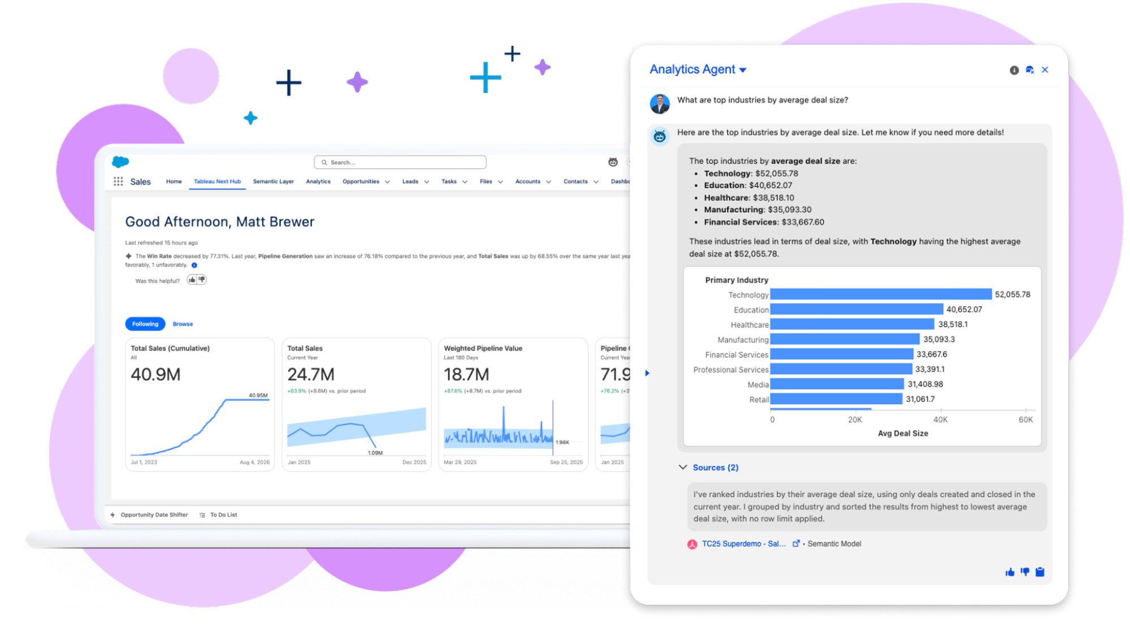The width and height of the screenshot is (1130, 636).
Task: Copy agent response with clipboard icon
Action: pos(1040,572)
